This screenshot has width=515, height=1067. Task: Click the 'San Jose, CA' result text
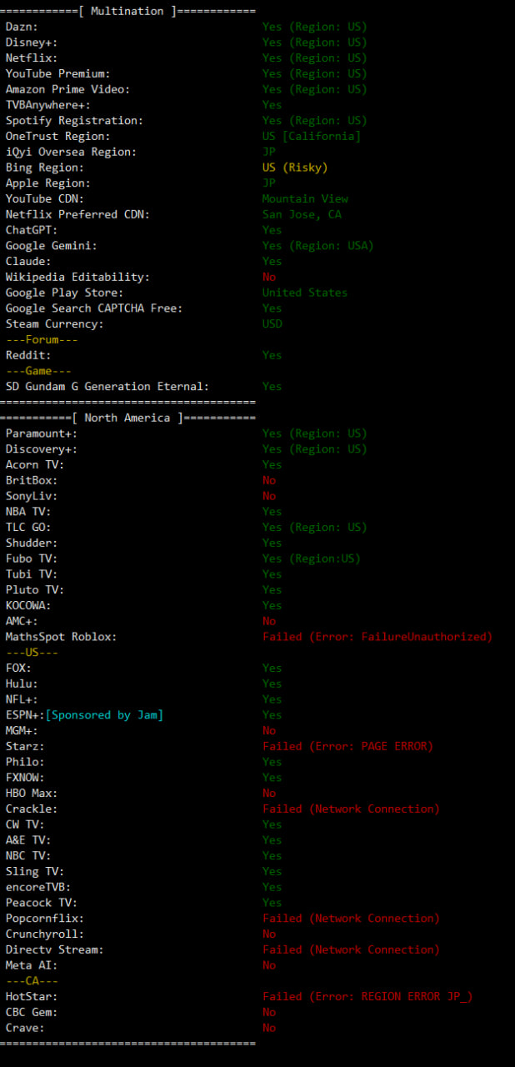click(x=302, y=214)
